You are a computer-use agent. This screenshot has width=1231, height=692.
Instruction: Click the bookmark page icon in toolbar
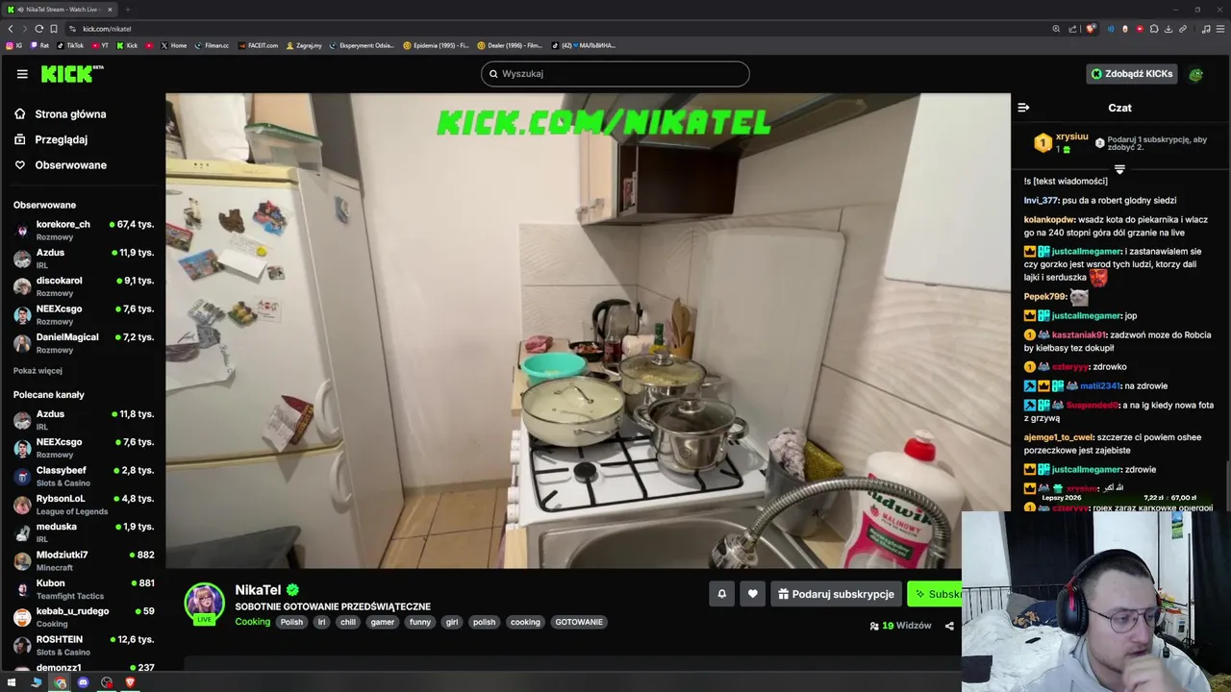pos(54,29)
